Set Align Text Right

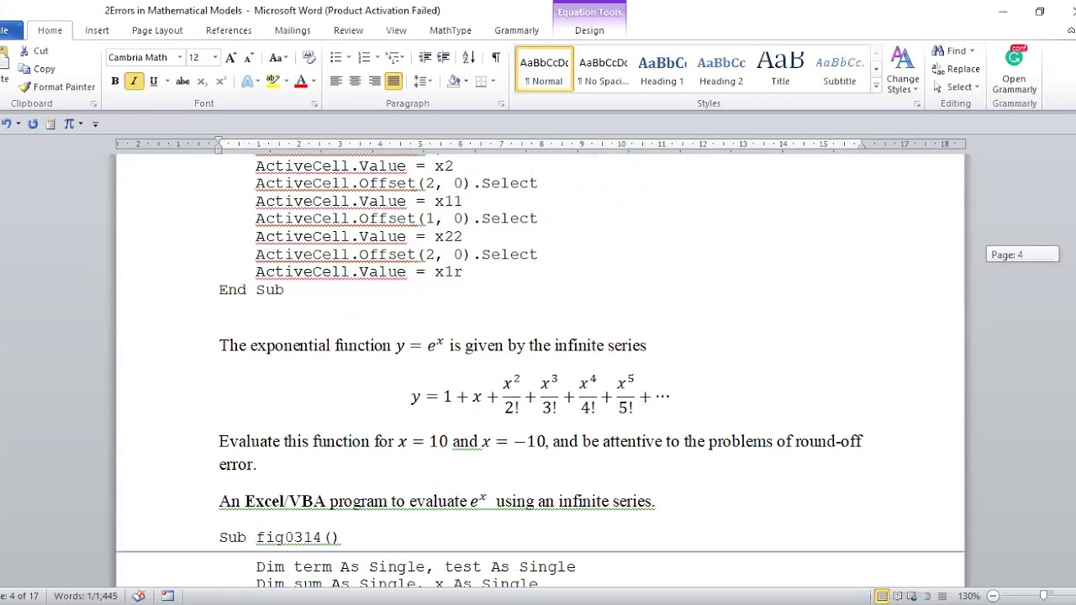click(x=374, y=82)
